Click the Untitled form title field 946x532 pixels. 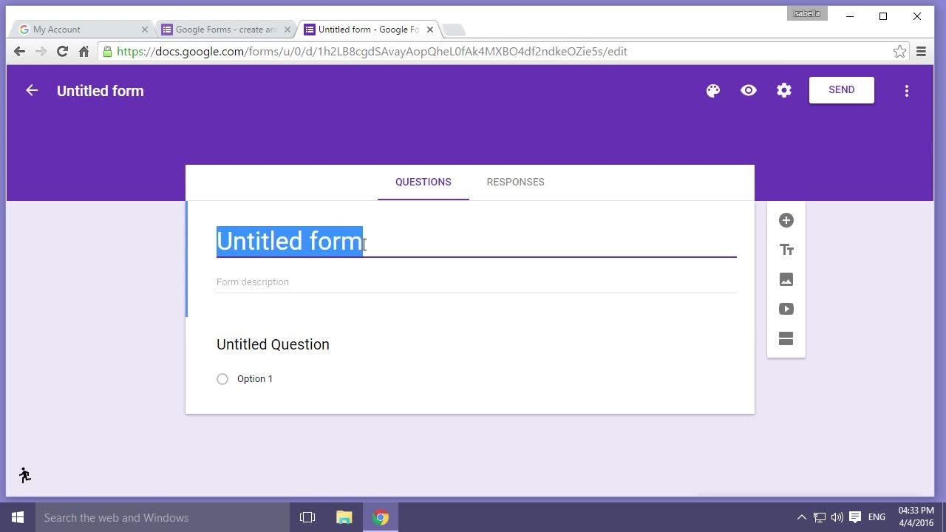(476, 242)
